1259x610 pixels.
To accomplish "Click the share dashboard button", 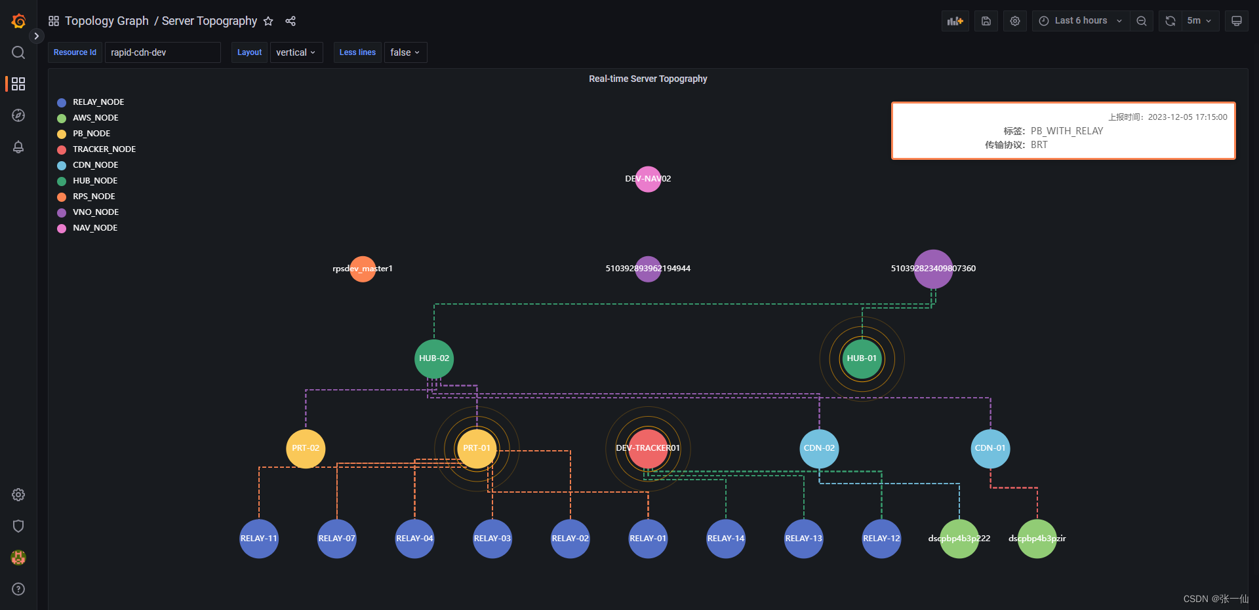I will point(290,21).
